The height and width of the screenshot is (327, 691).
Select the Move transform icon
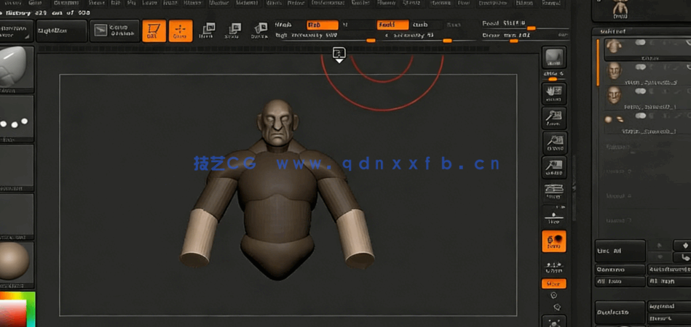click(206, 31)
